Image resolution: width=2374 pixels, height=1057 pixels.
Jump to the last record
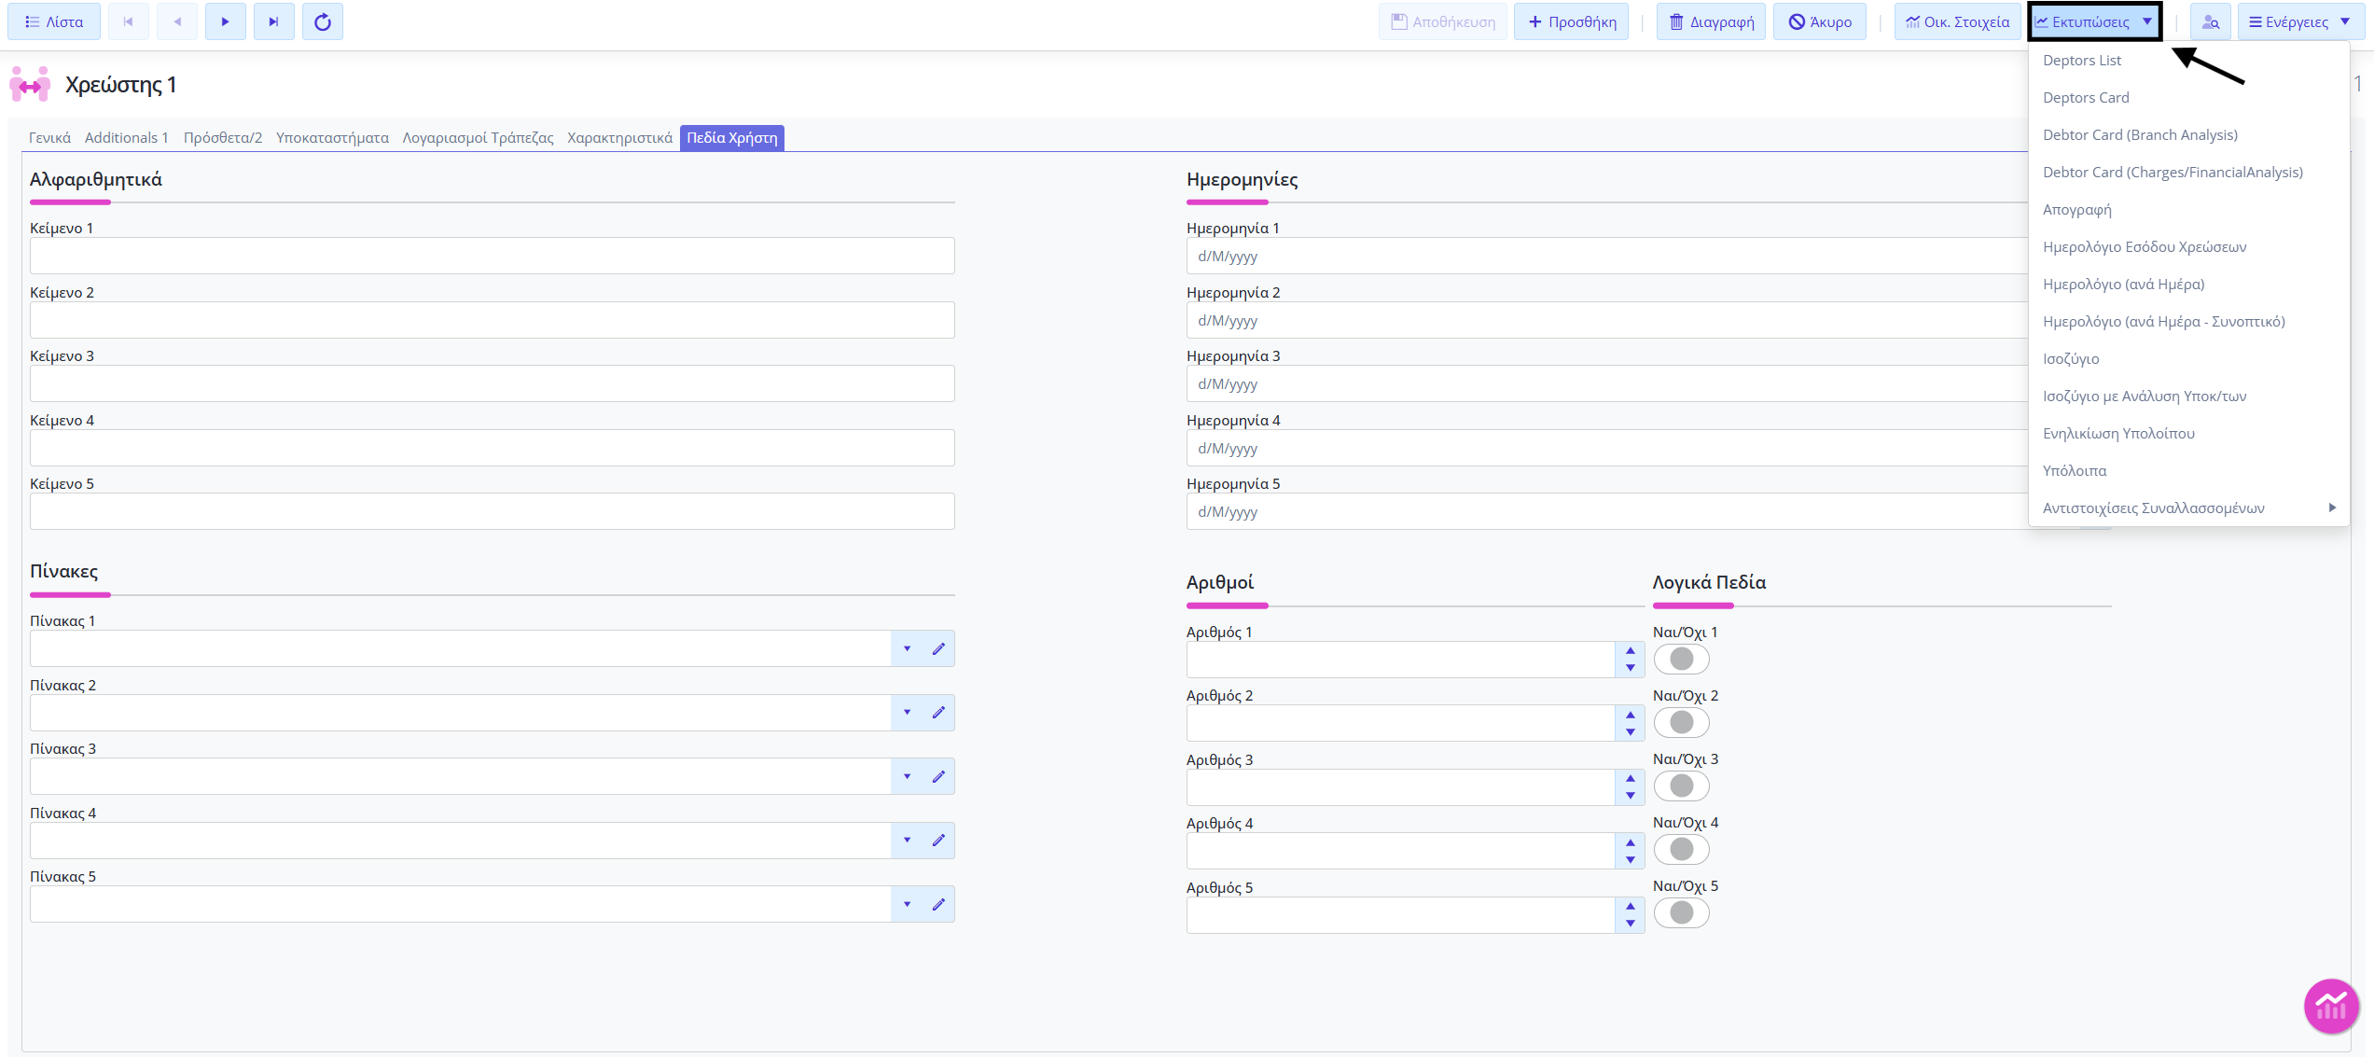(x=274, y=21)
